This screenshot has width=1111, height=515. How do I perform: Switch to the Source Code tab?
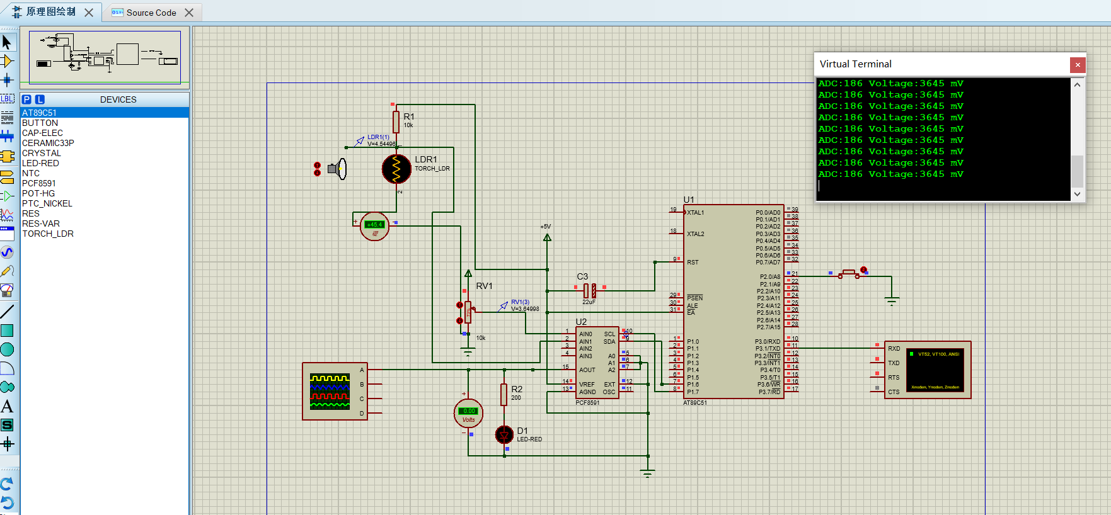coord(151,13)
